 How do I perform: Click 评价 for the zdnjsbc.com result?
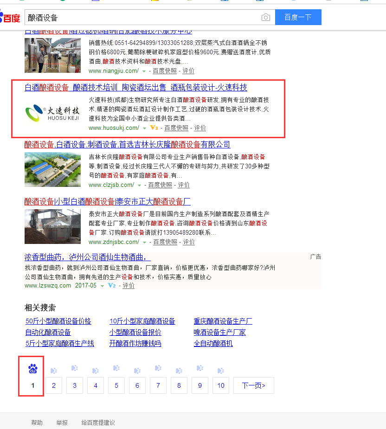pyautogui.click(x=189, y=242)
